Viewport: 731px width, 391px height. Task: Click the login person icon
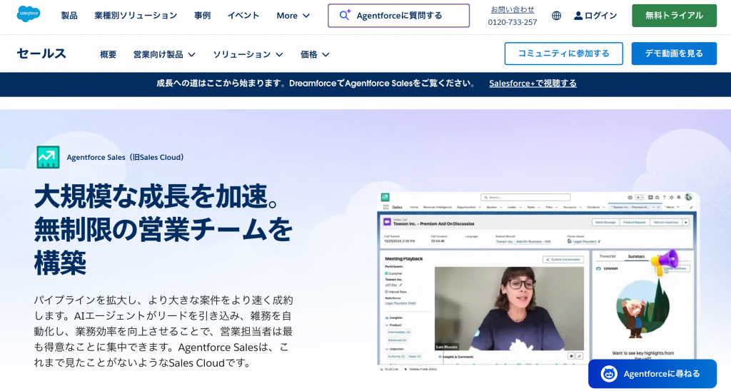tap(578, 16)
